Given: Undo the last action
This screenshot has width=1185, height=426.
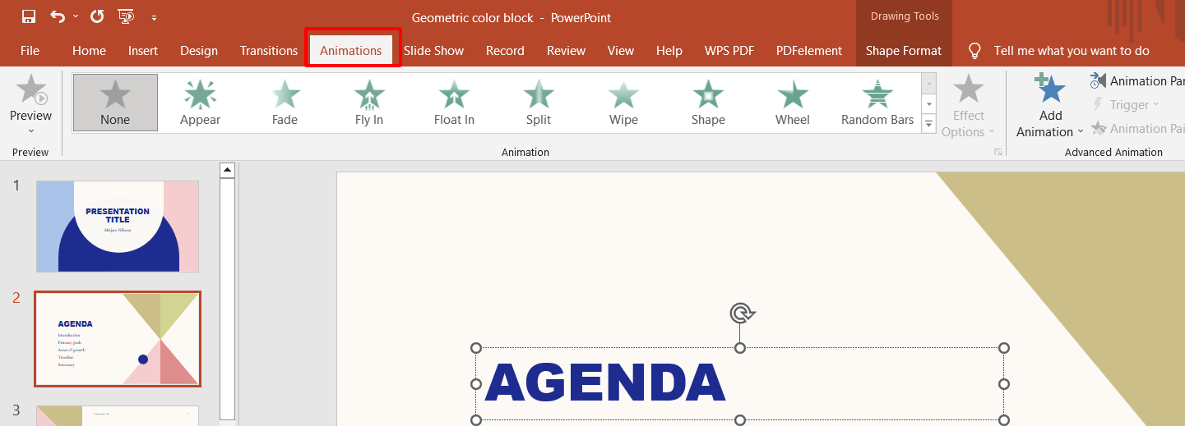Looking at the screenshot, I should point(58,16).
